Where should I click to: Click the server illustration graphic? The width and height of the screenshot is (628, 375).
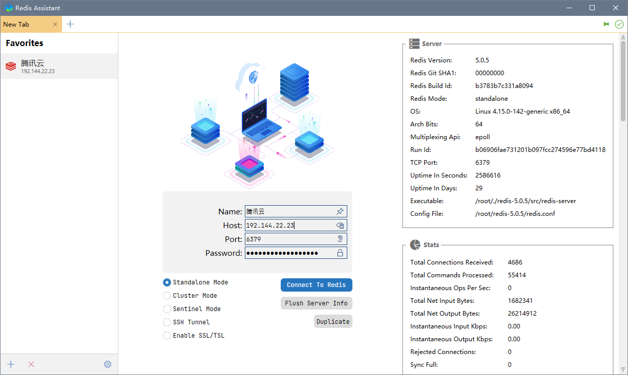(258, 125)
